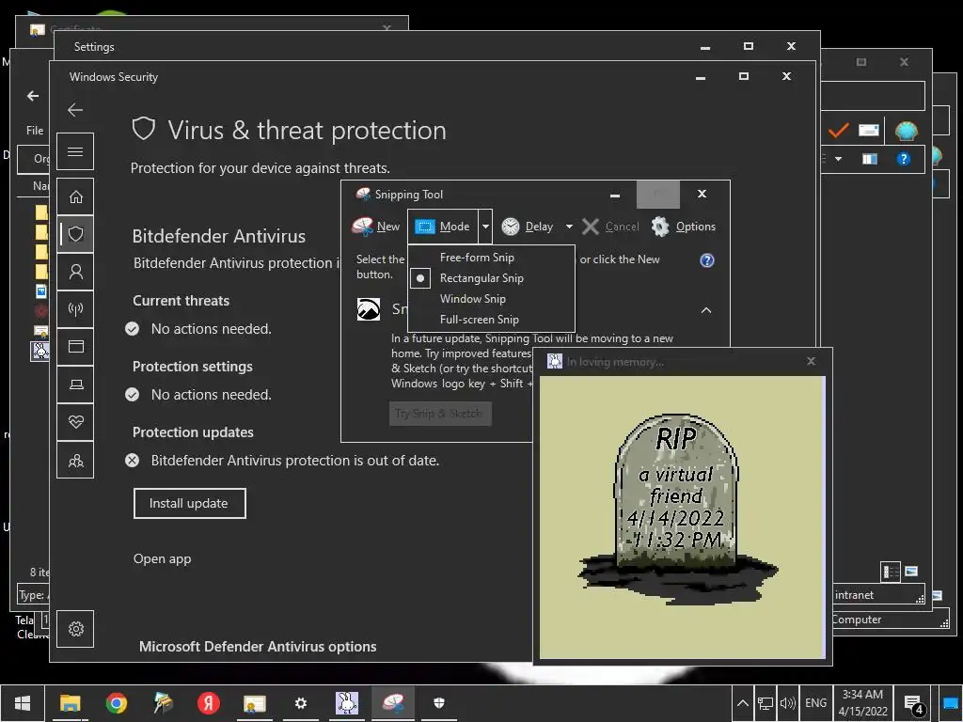The image size is (963, 722).
Task: Click the taskbar clock showing 3:34 AM
Action: 863,703
